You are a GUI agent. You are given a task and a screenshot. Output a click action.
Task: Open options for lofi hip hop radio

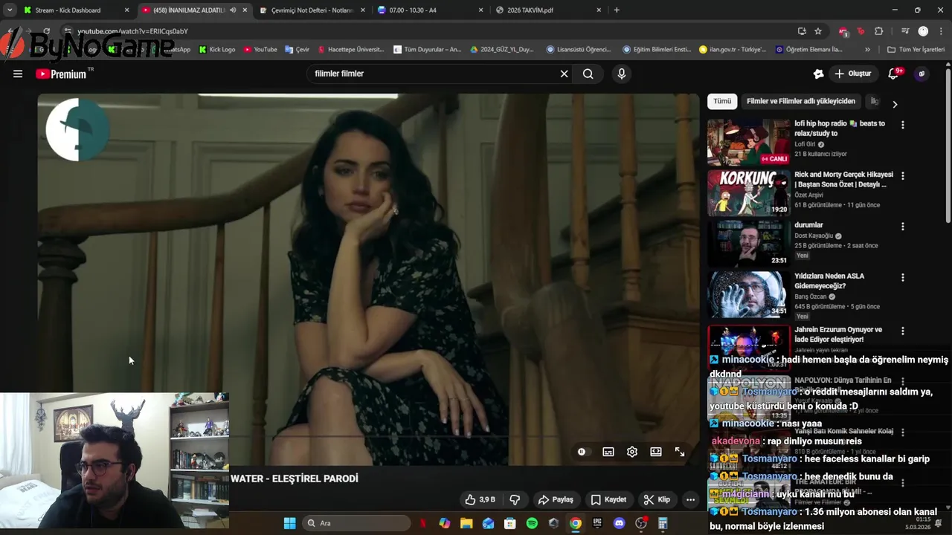coord(903,125)
